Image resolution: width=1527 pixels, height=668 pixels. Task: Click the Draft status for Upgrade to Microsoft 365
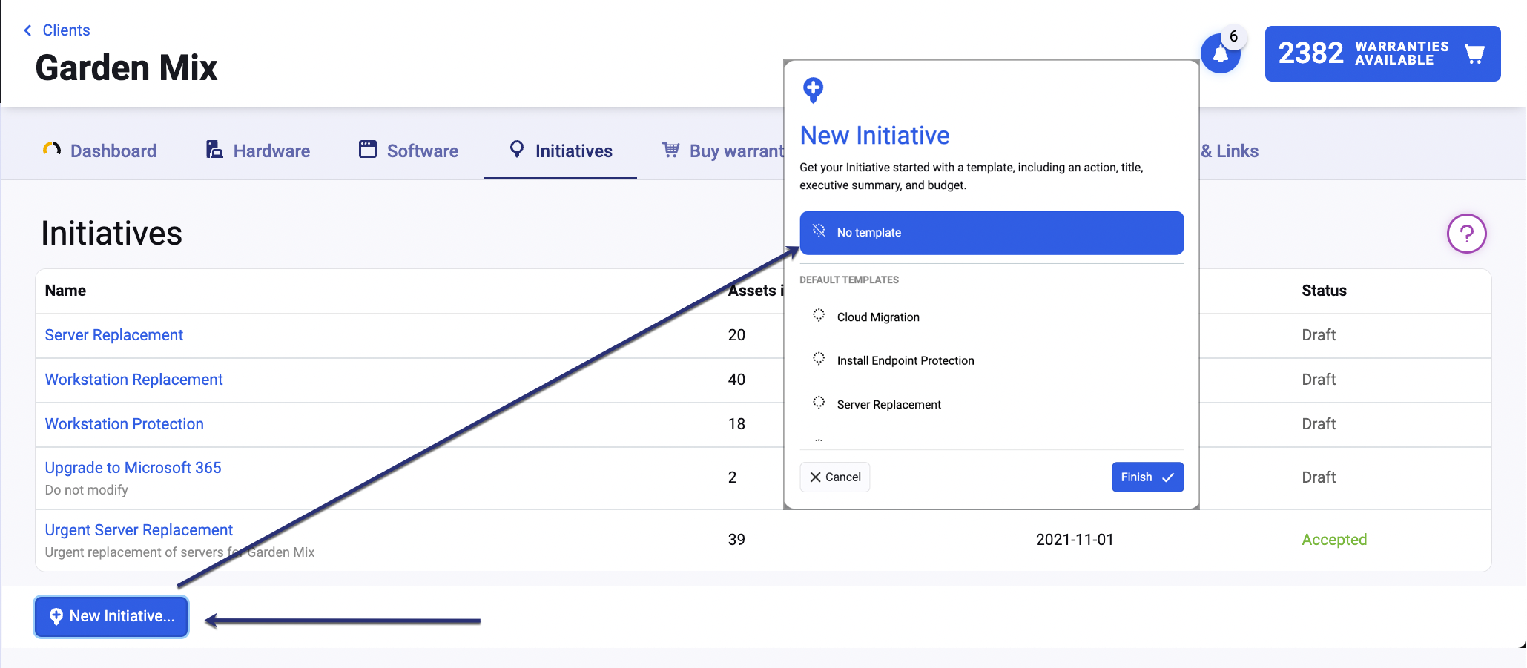click(x=1319, y=477)
